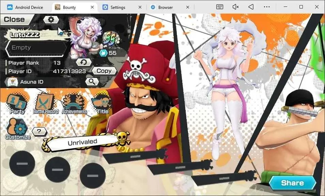The image size is (325, 196).
Task: View the Achievements icon
Action: 74,104
